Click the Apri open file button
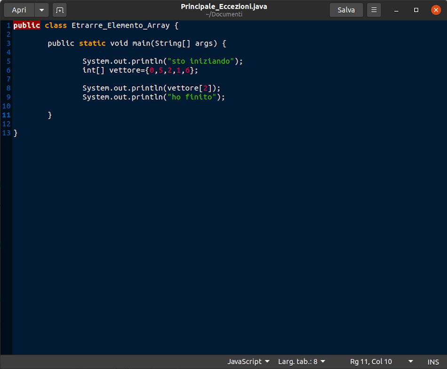447x369 pixels. (19, 10)
